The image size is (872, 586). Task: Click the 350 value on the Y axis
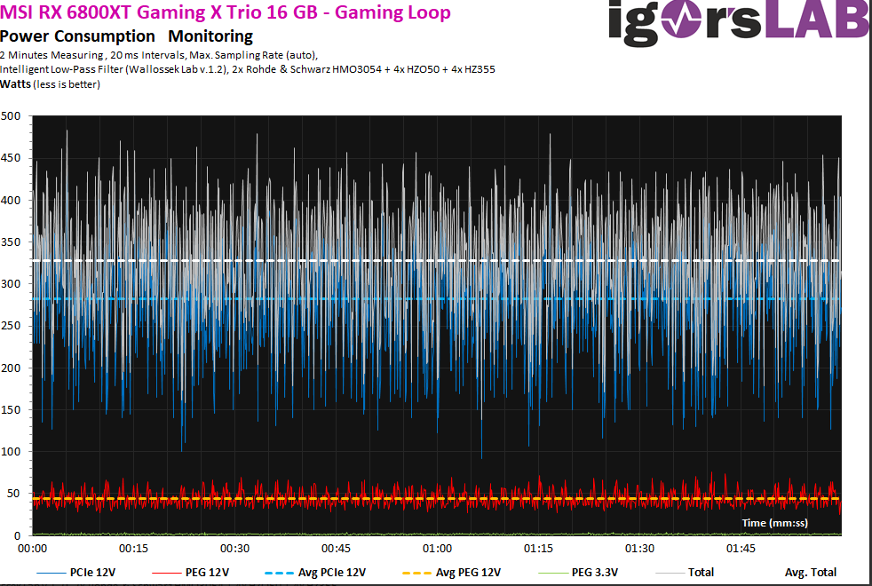tap(11, 242)
